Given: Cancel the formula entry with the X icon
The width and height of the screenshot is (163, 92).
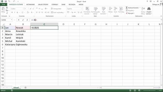Looking at the screenshot, I should 19,20.
